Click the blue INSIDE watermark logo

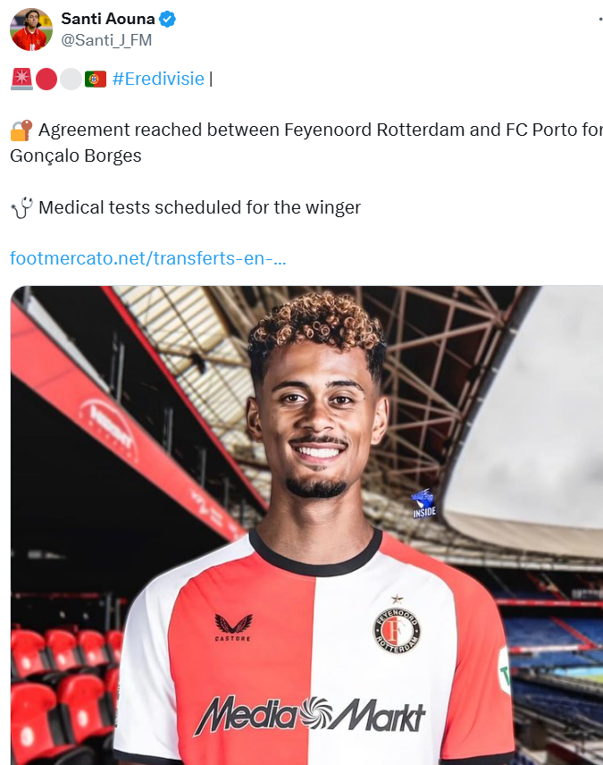[x=424, y=504]
